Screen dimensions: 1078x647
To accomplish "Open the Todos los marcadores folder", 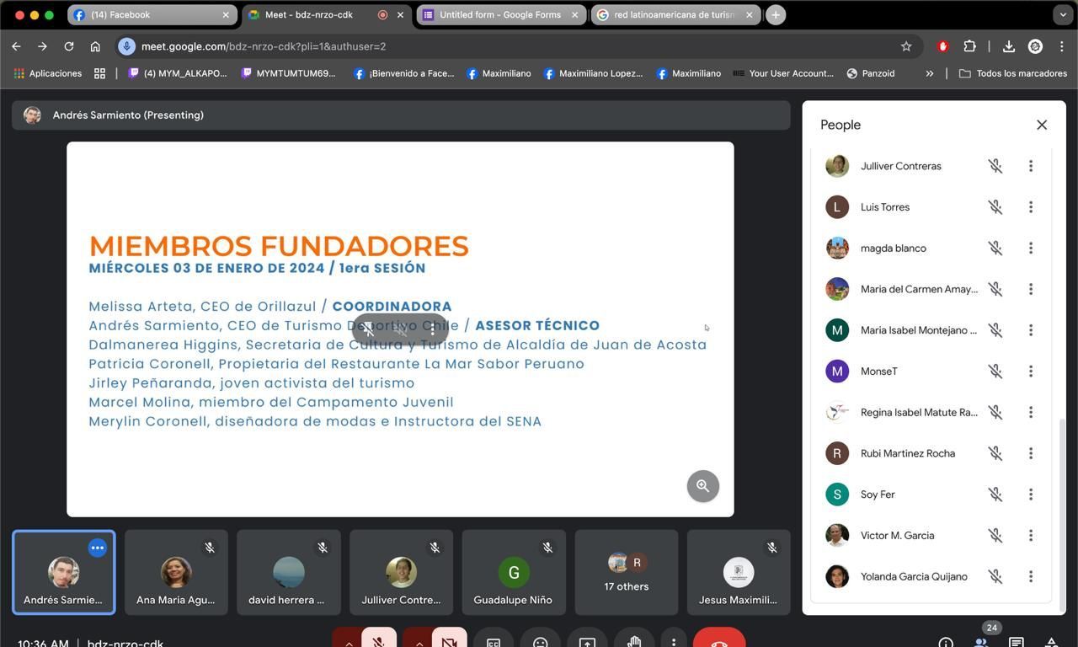I will [x=1013, y=73].
